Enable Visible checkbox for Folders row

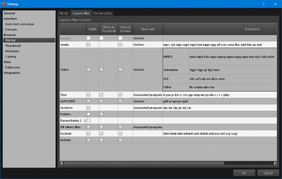click(89, 114)
